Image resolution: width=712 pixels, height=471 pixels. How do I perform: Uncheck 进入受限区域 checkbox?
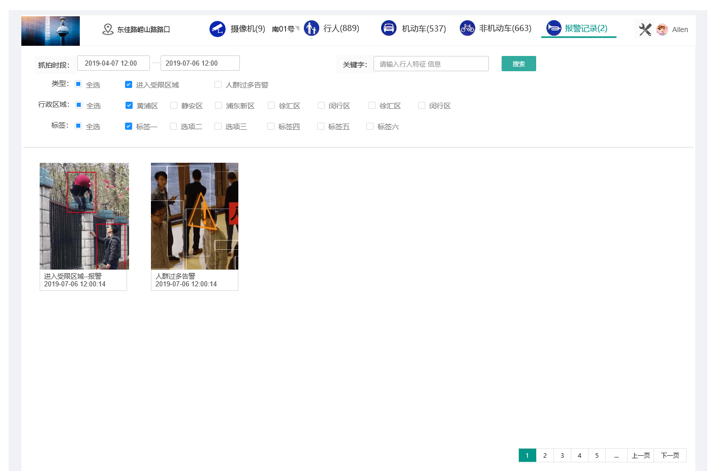[129, 84]
